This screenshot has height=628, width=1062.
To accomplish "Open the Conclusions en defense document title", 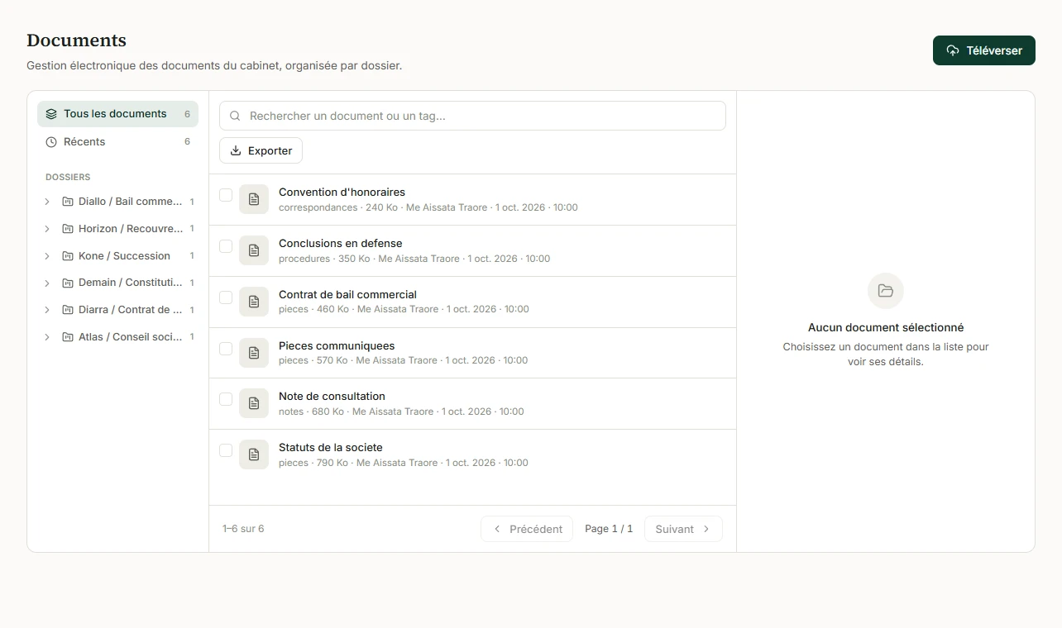I will pos(340,244).
